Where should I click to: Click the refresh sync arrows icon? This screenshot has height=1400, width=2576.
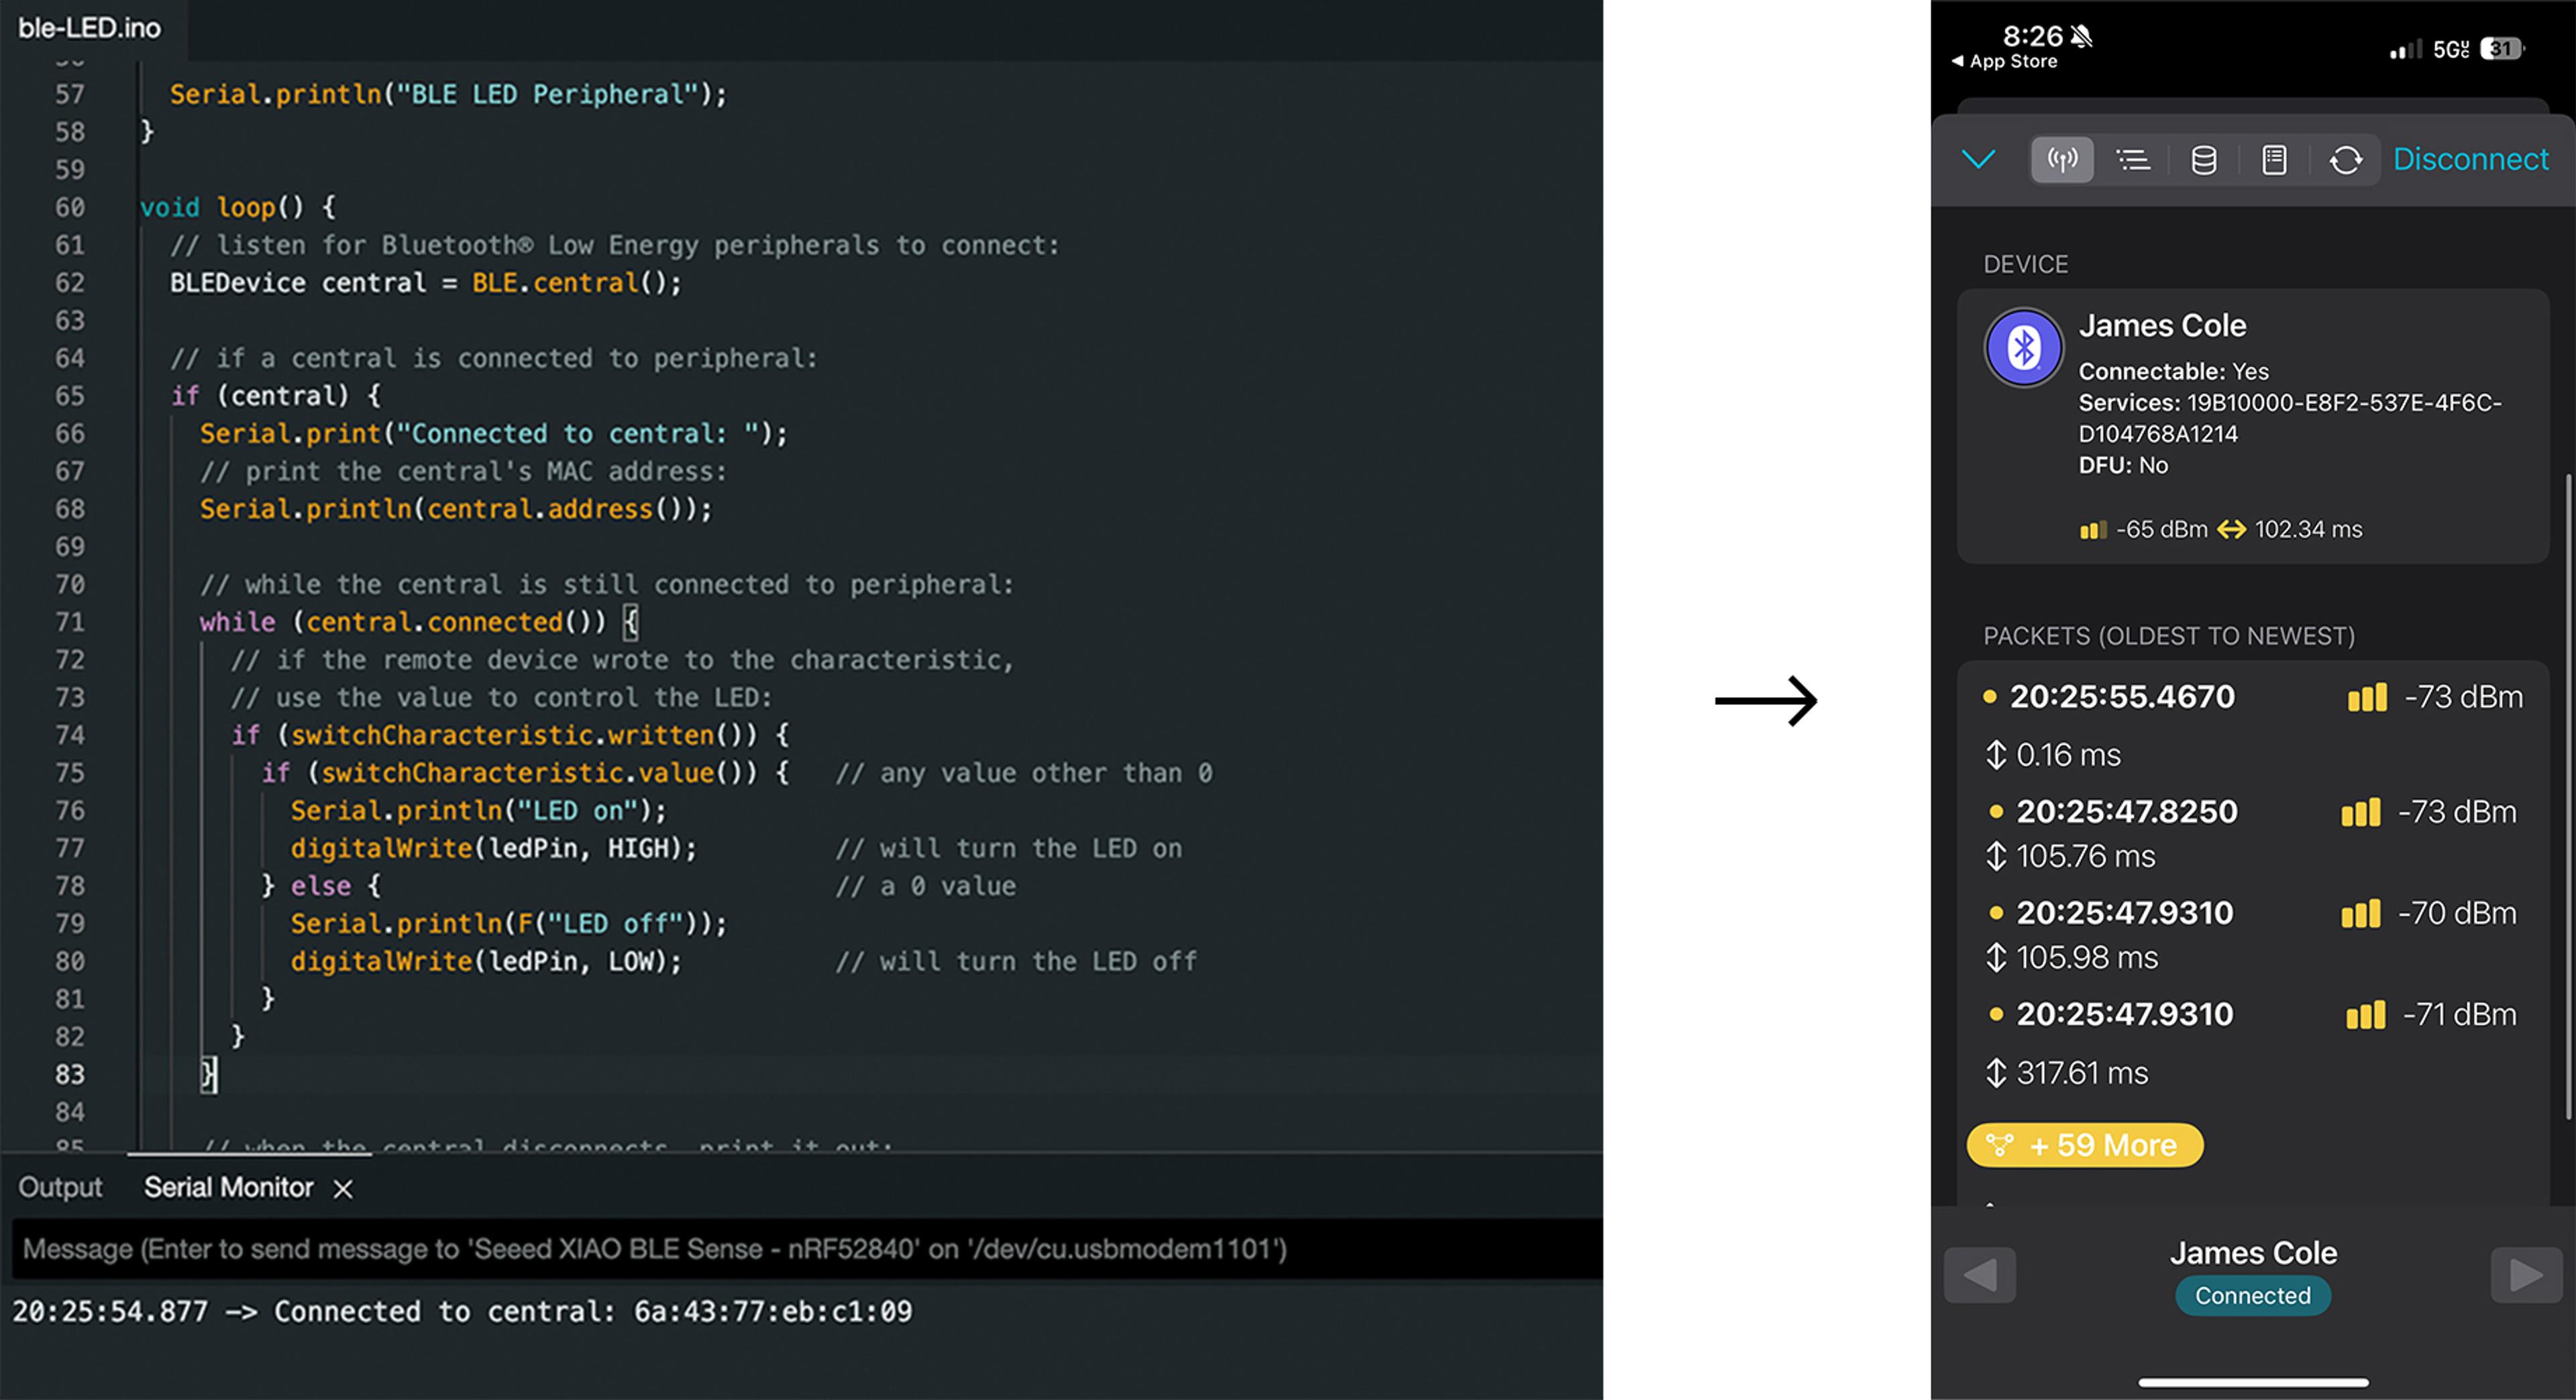[x=2345, y=160]
